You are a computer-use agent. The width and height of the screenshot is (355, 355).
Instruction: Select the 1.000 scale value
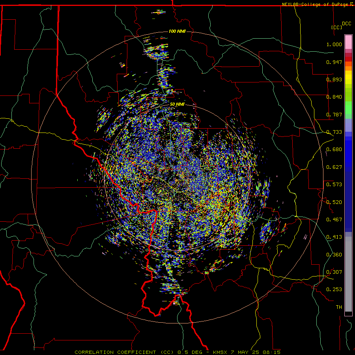point(334,44)
